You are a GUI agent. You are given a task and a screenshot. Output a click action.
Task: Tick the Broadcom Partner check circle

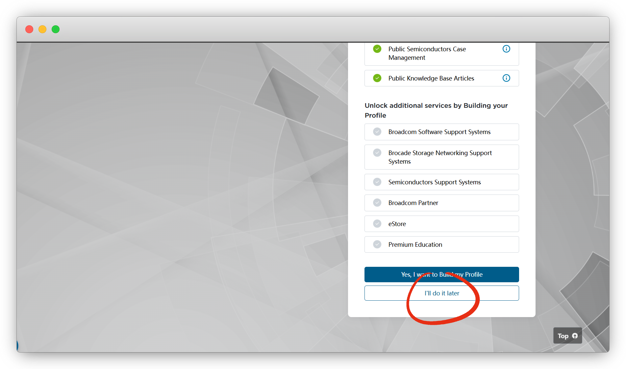click(x=377, y=203)
